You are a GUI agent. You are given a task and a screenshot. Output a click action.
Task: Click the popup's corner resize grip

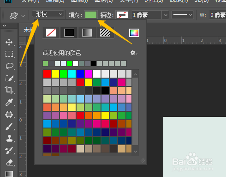pos(143,160)
